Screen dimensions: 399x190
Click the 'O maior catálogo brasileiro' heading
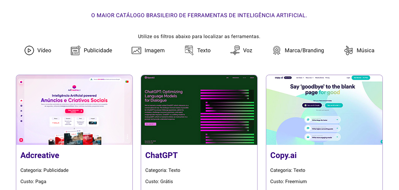click(199, 15)
